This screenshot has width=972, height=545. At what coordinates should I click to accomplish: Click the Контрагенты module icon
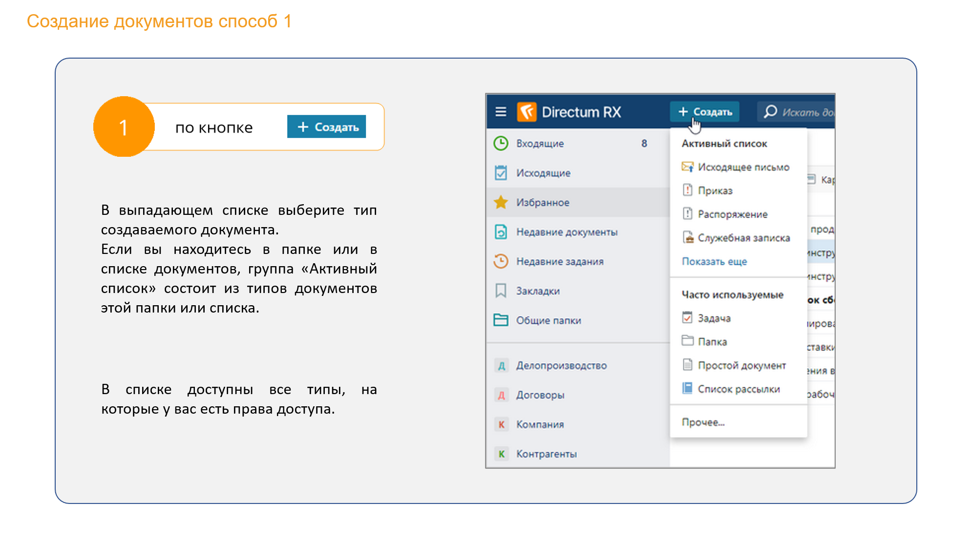(x=501, y=454)
